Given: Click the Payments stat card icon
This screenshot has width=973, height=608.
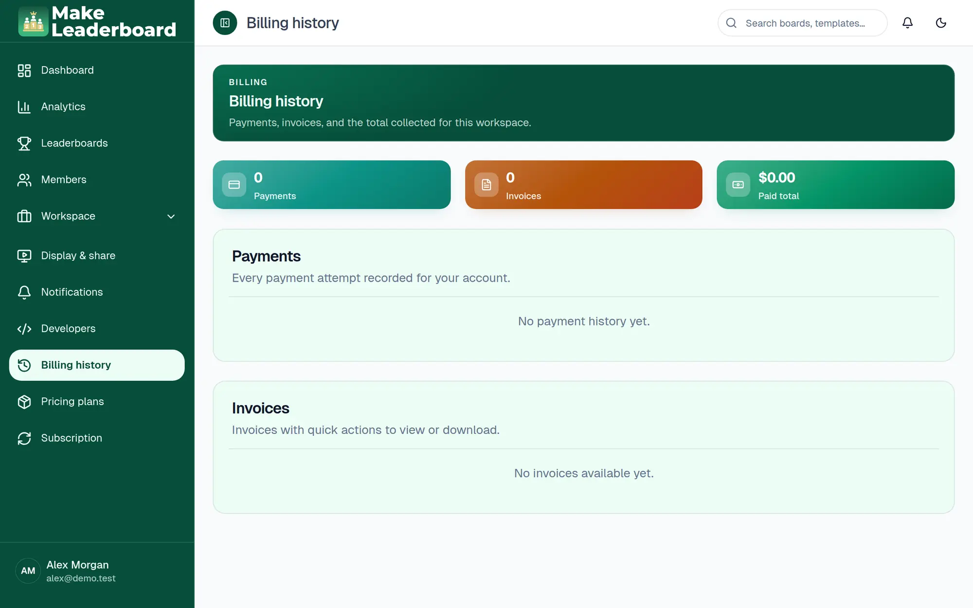Looking at the screenshot, I should point(234,185).
